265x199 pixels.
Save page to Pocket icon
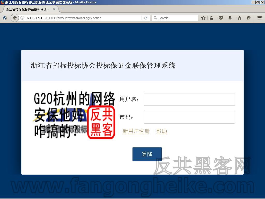pyautogui.click(x=220, y=18)
